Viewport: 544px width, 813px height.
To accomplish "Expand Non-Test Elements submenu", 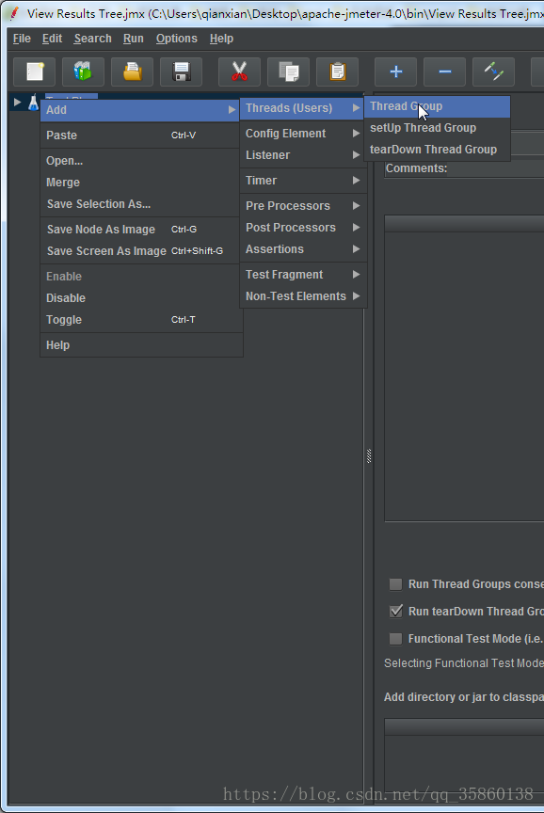I will (x=303, y=296).
